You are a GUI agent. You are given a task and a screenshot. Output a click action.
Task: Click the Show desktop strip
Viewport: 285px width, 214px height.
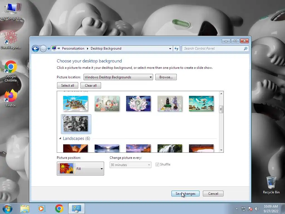click(283, 208)
